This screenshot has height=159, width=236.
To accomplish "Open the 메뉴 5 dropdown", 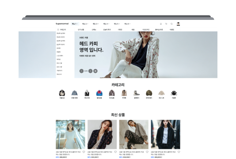I will pos(117,24).
